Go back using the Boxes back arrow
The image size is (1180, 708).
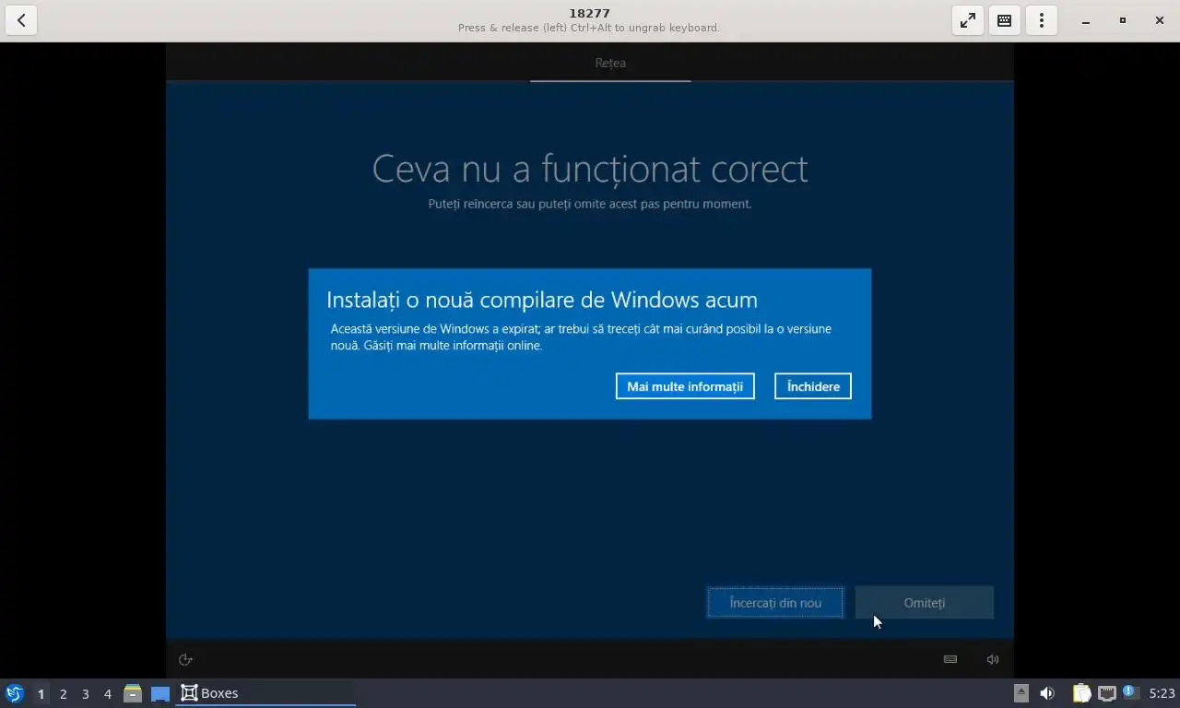pyautogui.click(x=21, y=20)
